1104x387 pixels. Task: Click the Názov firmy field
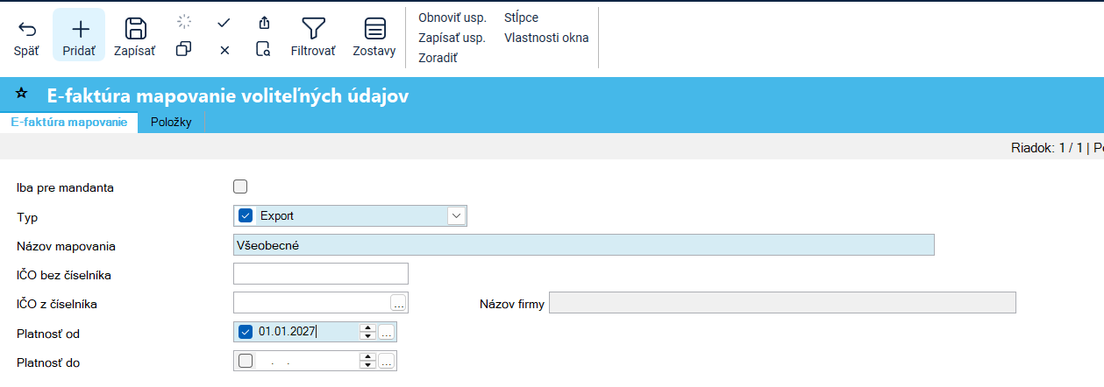[783, 303]
